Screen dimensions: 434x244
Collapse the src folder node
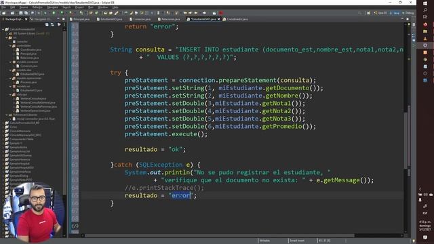pyautogui.click(x=7, y=37)
